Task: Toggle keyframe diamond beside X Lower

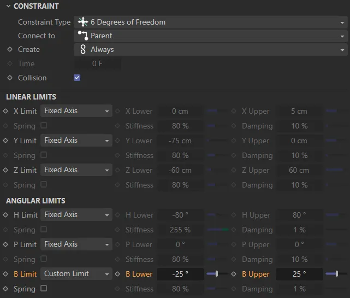Action: pos(117,111)
